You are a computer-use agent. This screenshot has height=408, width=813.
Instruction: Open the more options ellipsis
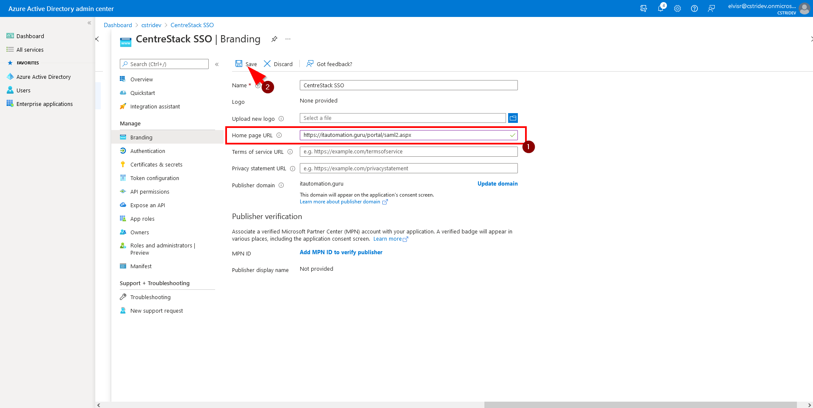(x=288, y=39)
